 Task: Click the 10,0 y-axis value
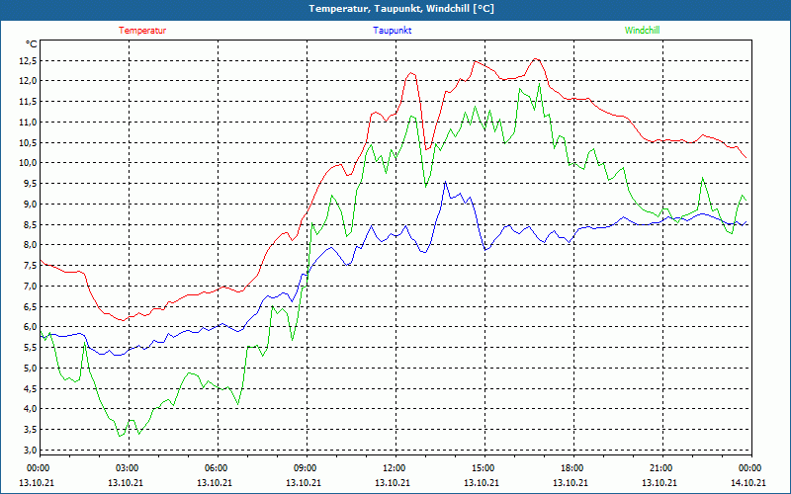(x=29, y=163)
